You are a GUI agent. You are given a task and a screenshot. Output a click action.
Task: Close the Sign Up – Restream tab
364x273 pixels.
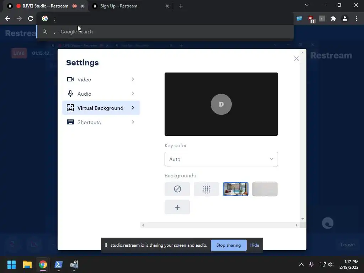click(x=167, y=6)
